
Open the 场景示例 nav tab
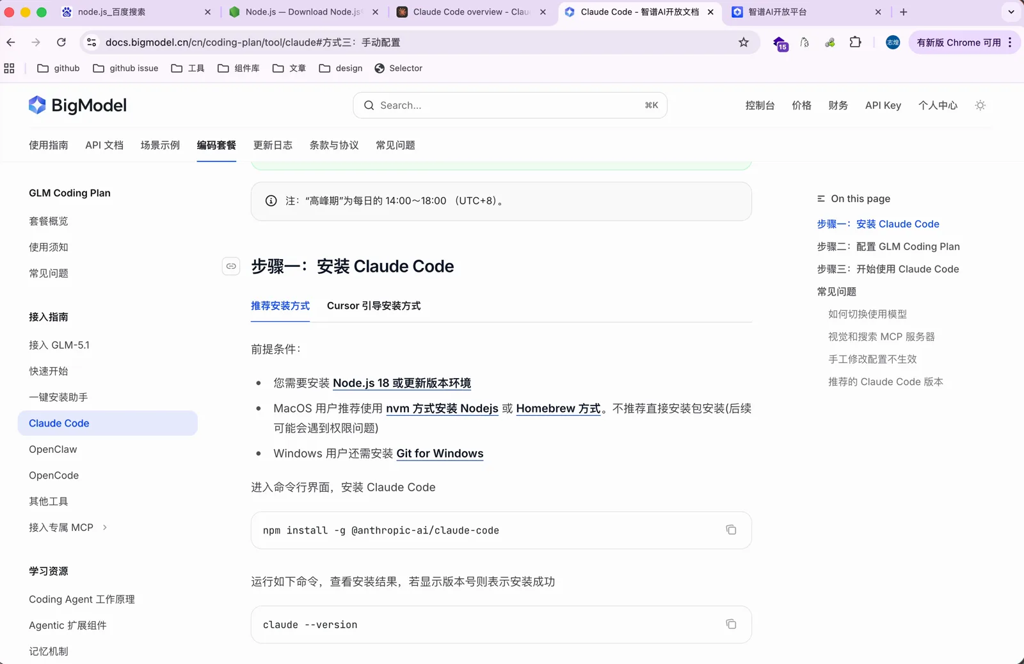point(160,145)
